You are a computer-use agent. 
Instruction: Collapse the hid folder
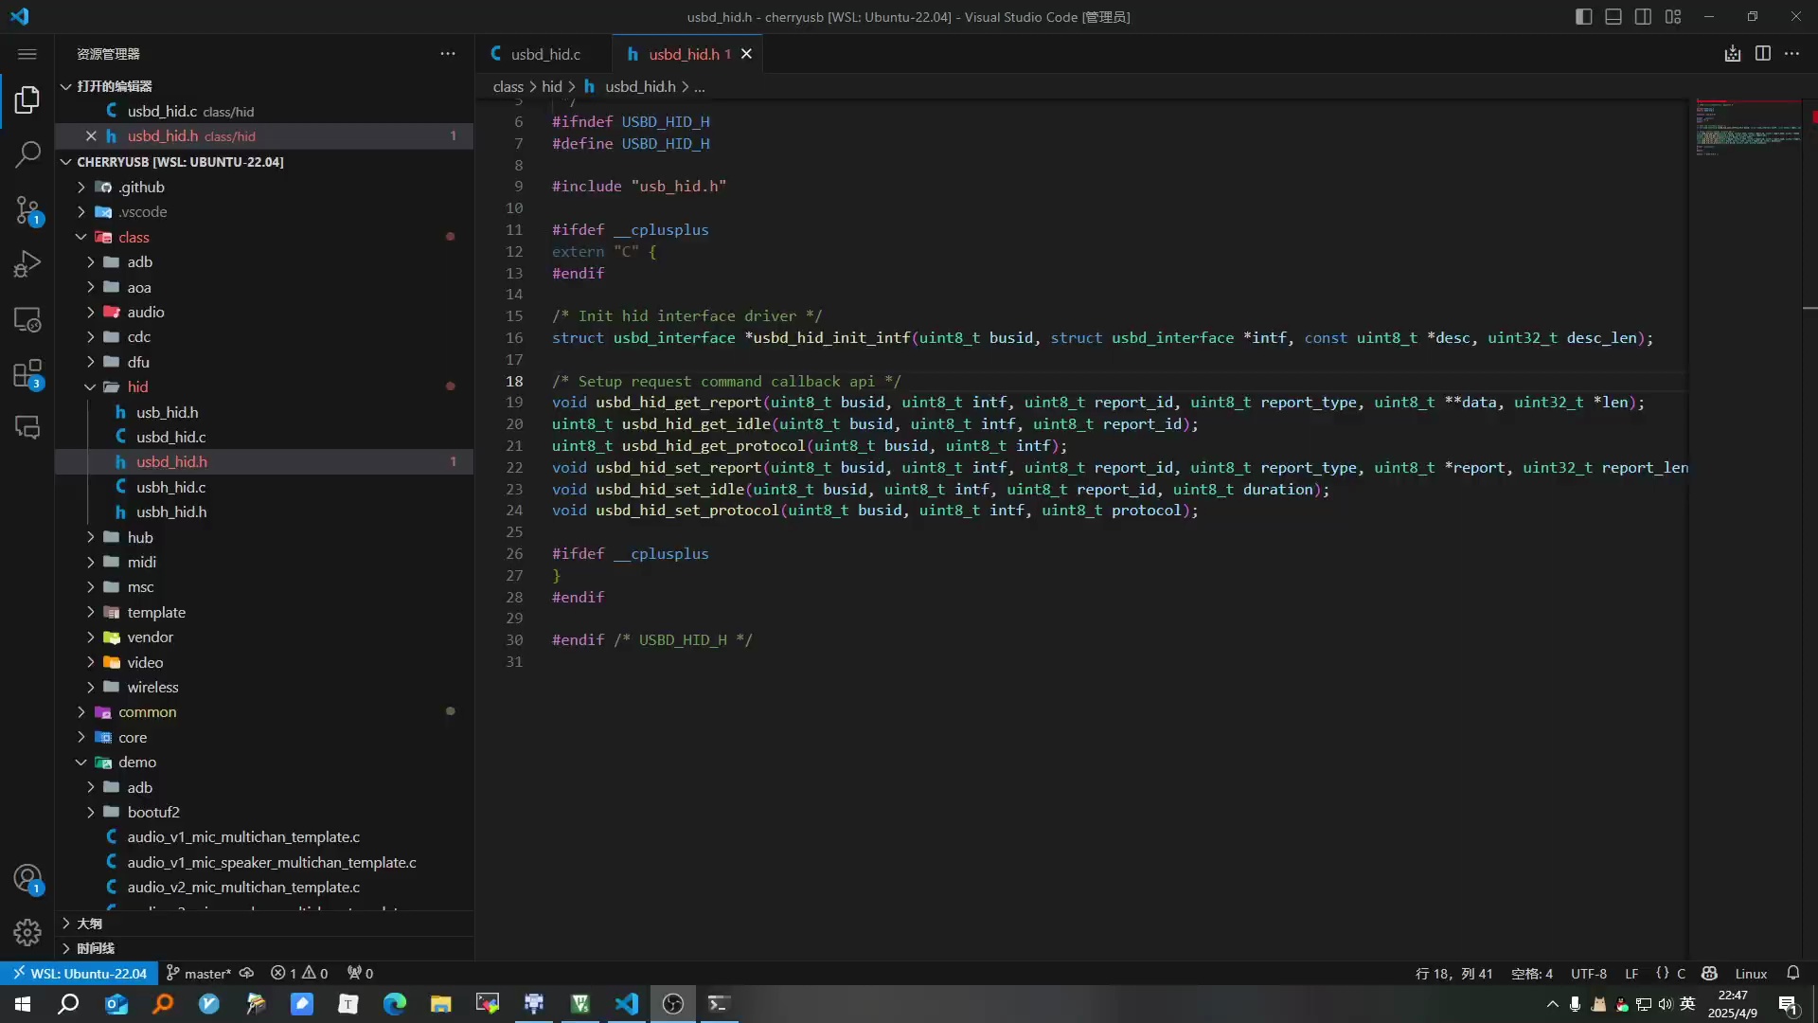[x=137, y=386]
